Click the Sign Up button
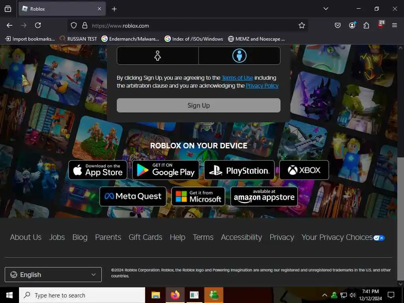The image size is (404, 303). coord(198,105)
